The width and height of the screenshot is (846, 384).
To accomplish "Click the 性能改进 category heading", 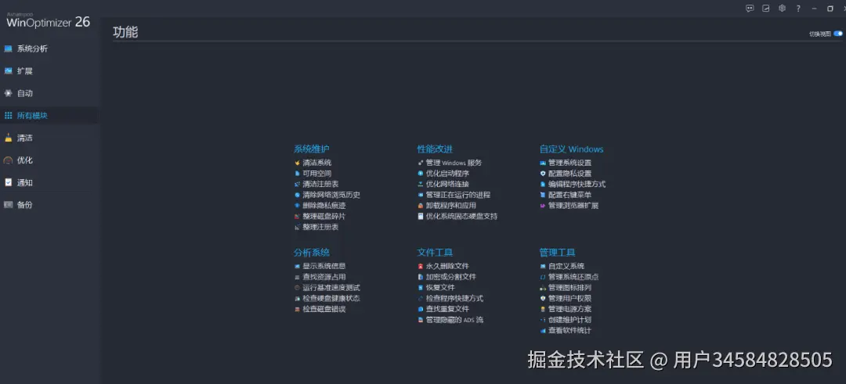I will (435, 149).
